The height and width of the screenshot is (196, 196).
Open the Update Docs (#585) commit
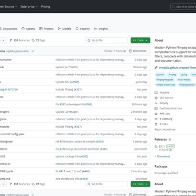67,82
